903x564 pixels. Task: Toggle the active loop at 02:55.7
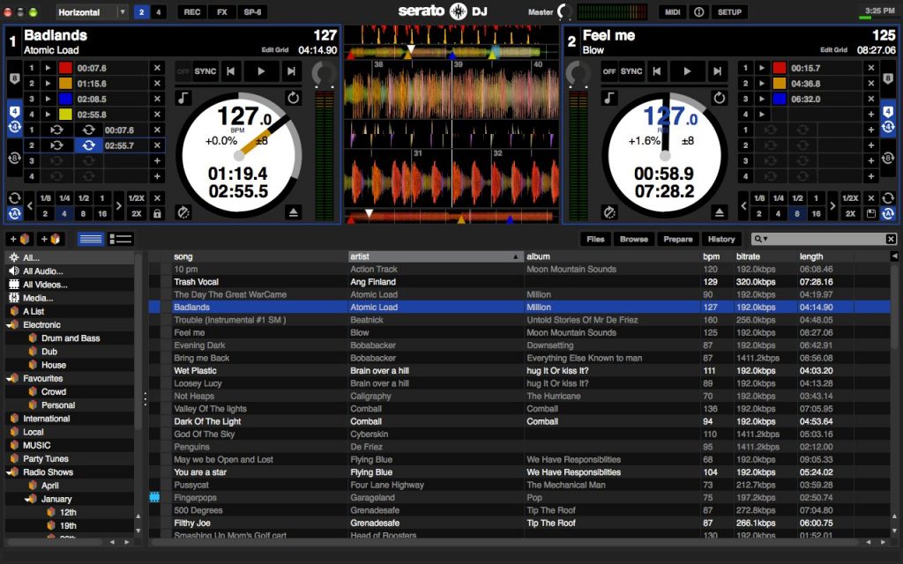click(x=88, y=145)
